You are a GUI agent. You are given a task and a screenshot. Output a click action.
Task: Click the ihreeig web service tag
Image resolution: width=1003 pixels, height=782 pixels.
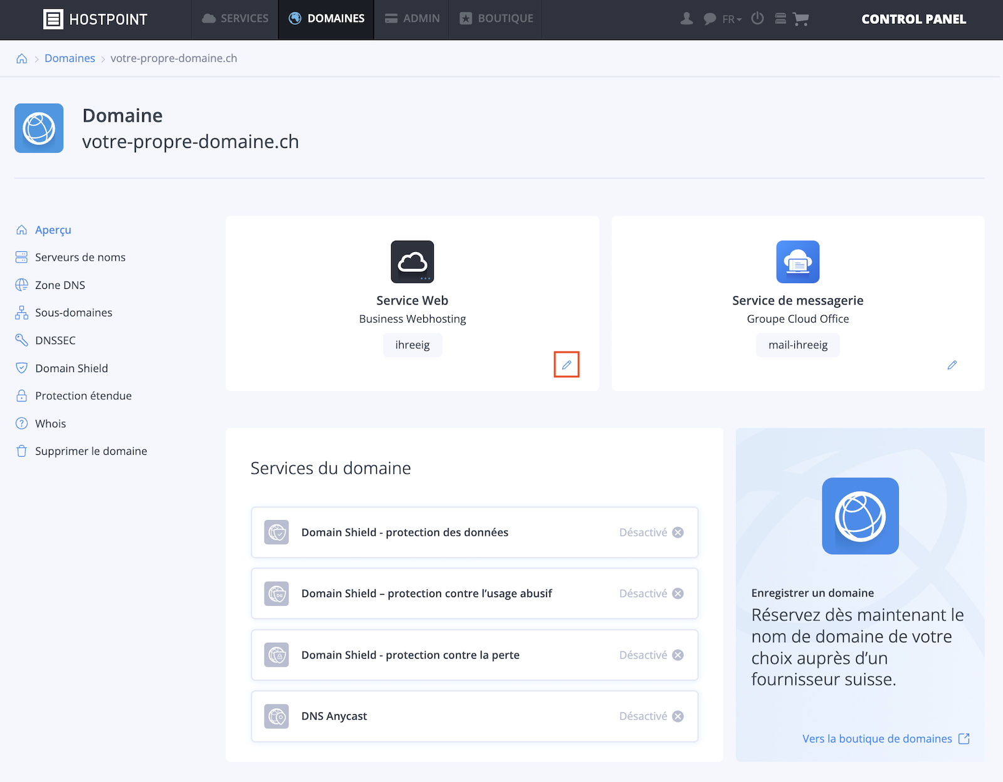pos(412,345)
